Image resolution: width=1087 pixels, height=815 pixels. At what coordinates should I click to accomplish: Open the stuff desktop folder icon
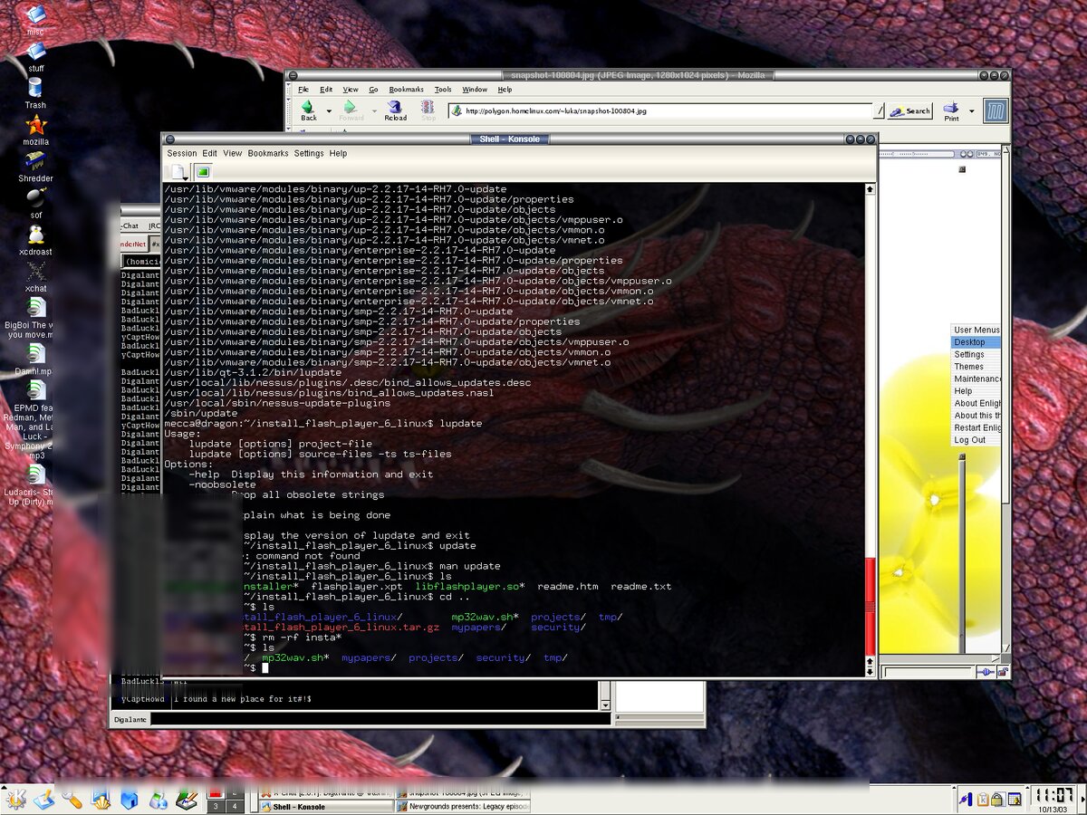[35, 50]
